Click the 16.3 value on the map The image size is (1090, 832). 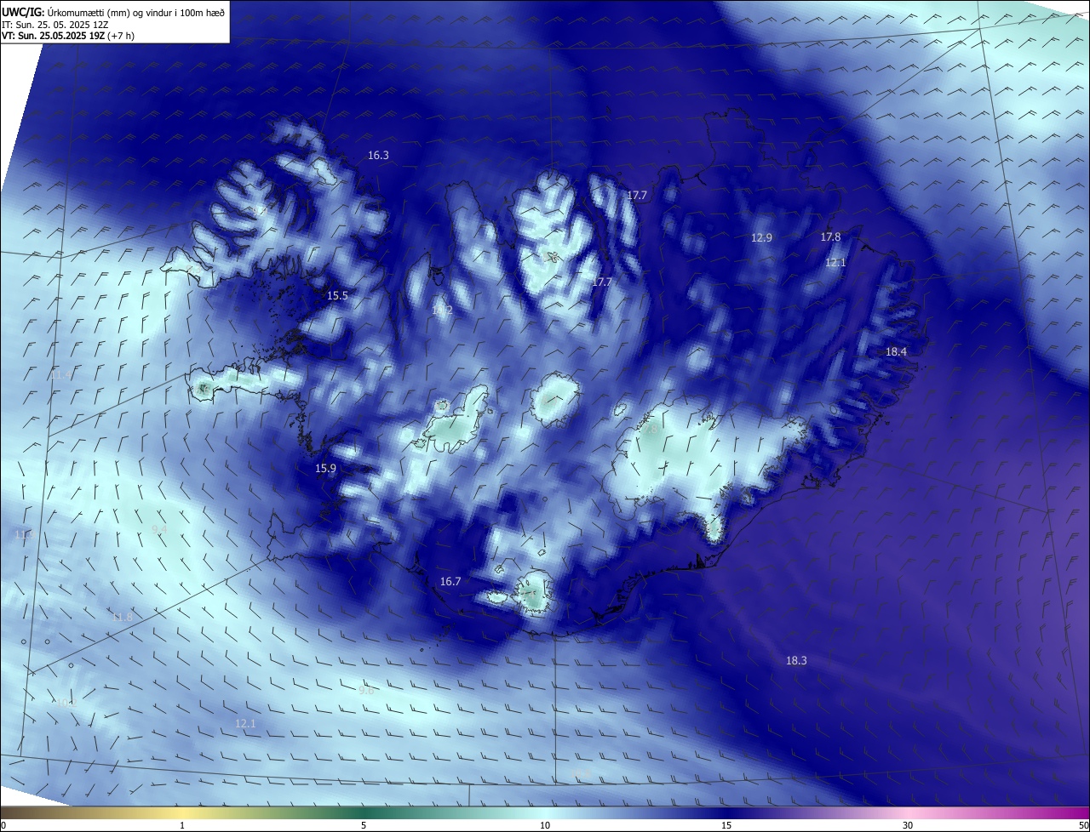378,156
